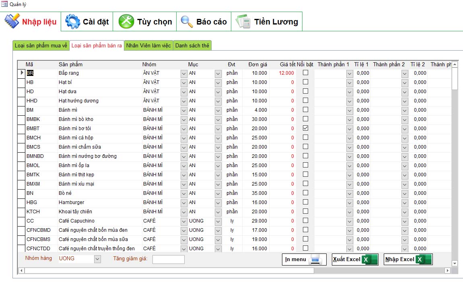The image size is (463, 282).
Task: Enable Nổi bật checkbox for Hamburger row
Action: [306, 202]
